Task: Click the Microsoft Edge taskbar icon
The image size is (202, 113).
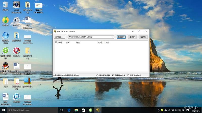Action: [69, 110]
